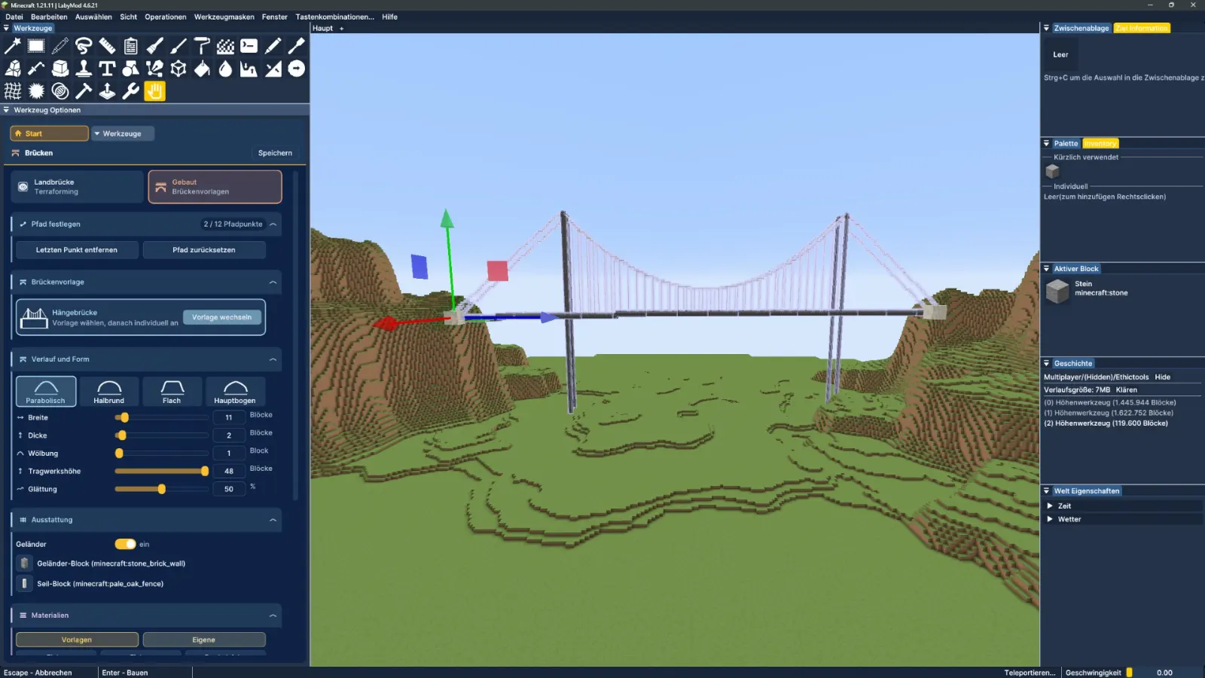The image size is (1205, 678).
Task: Select the rectangle selection tool
Action: point(36,46)
